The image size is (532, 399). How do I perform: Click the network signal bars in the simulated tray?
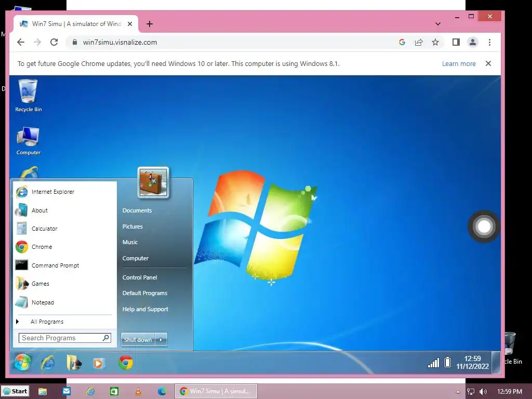(434, 363)
